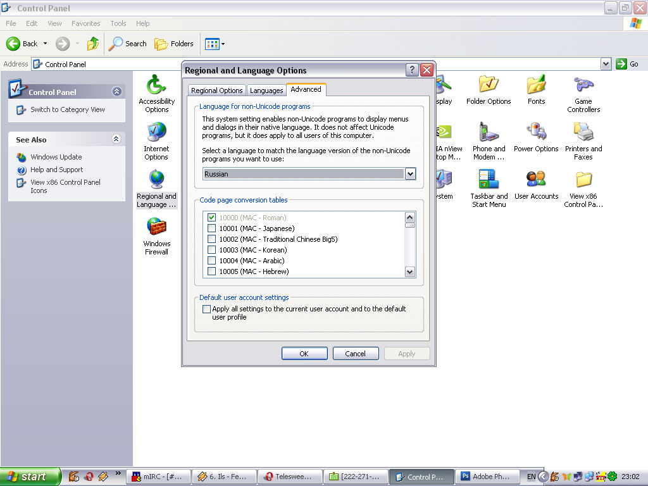
Task: Expand the Russian language dropdown
Action: click(x=410, y=174)
